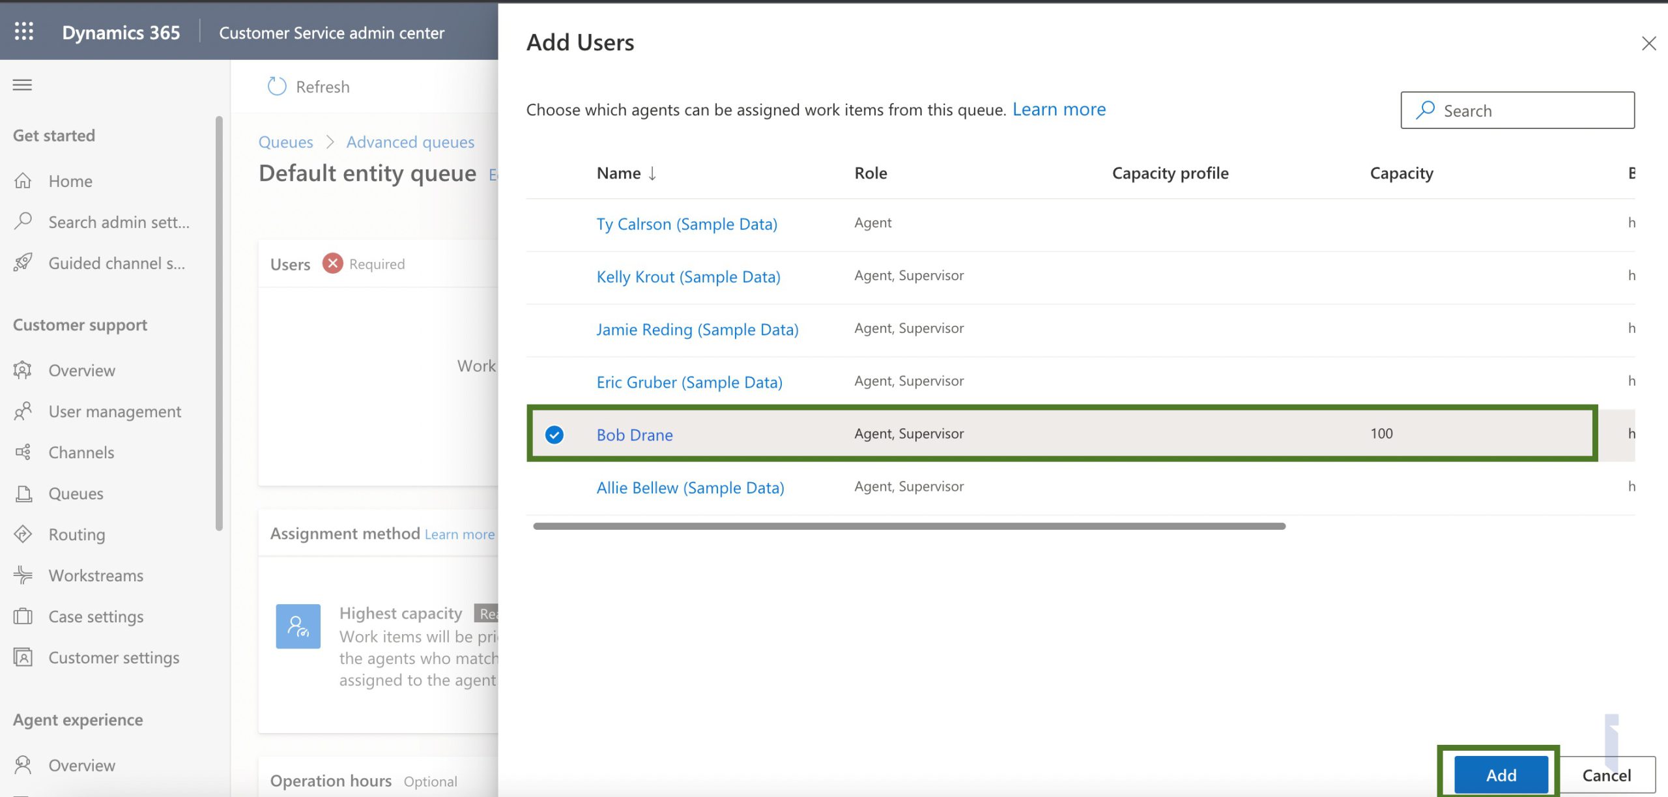The image size is (1668, 797).
Task: Click the Advanced queues breadcrumb item
Action: pyautogui.click(x=410, y=139)
